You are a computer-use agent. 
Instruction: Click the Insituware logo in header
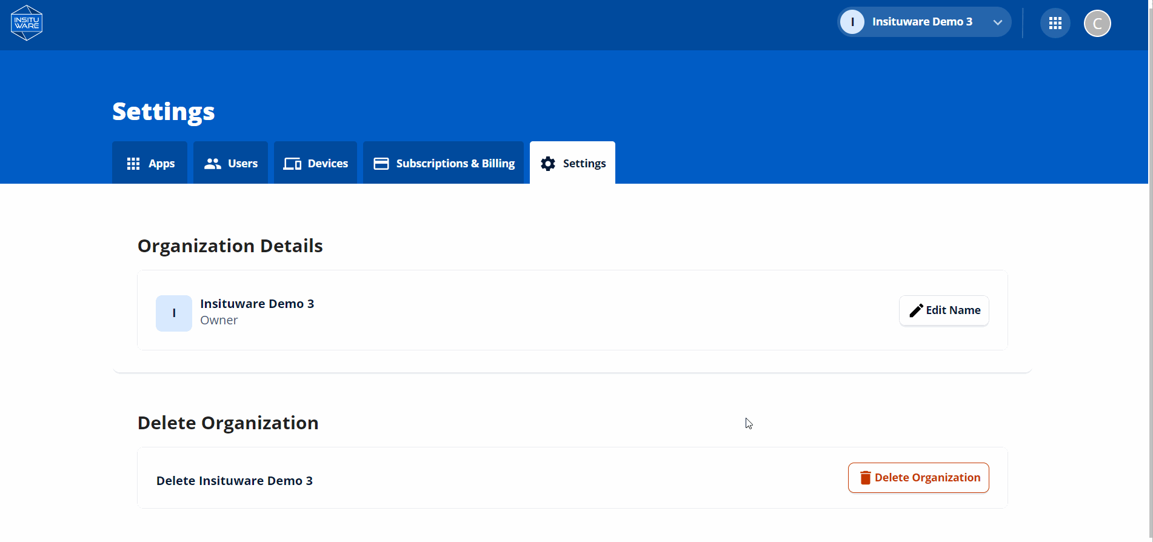point(27,23)
